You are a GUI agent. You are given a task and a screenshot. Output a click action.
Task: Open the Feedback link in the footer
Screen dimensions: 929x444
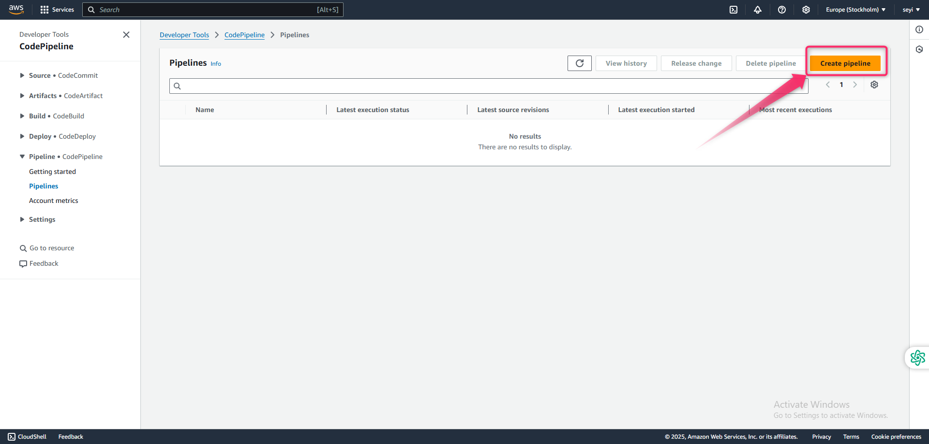pos(71,437)
